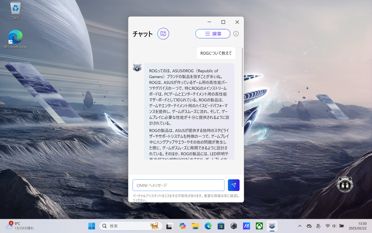Viewport: 372px width, 233px height.
Task: Open the Windows Start menu
Action: [92, 226]
